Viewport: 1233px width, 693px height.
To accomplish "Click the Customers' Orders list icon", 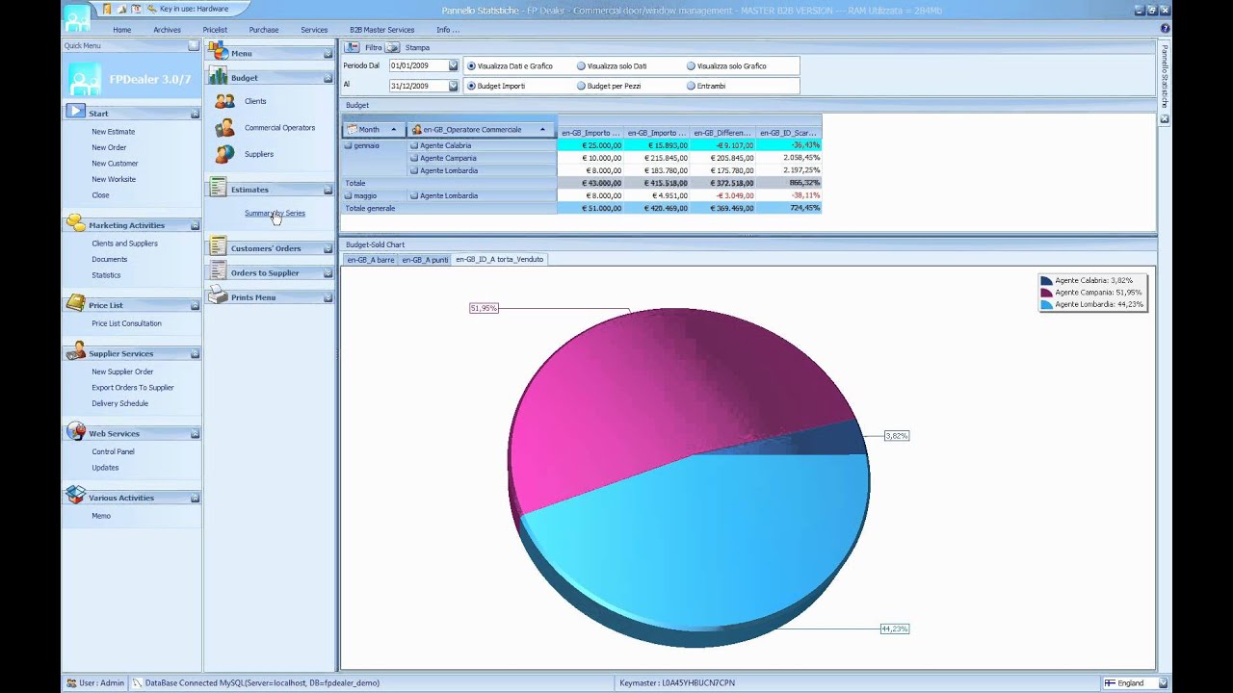I will pos(218,247).
